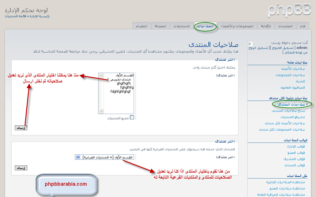Open the الصيانة tab
Screen dimensions: 316x197
(x=160, y=26)
